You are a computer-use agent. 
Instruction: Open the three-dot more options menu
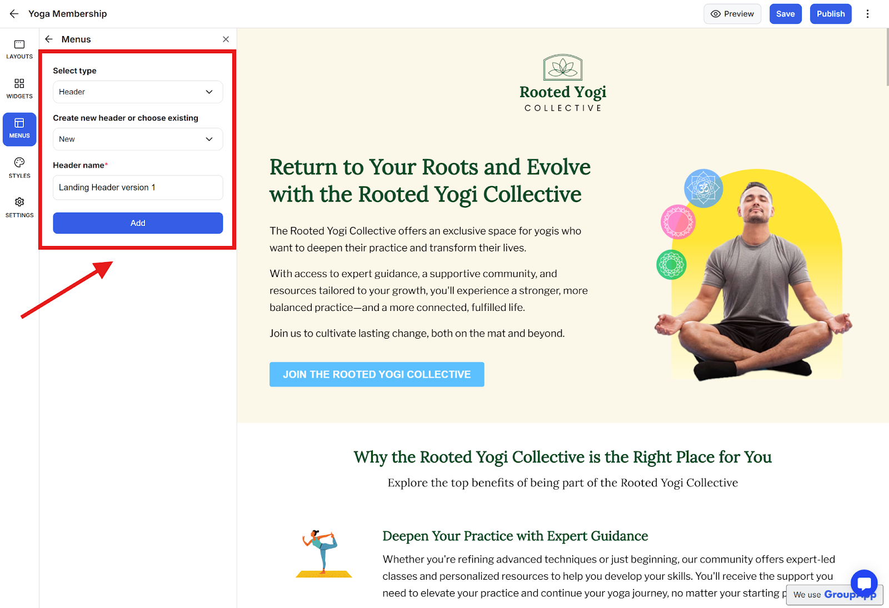pyautogui.click(x=867, y=14)
